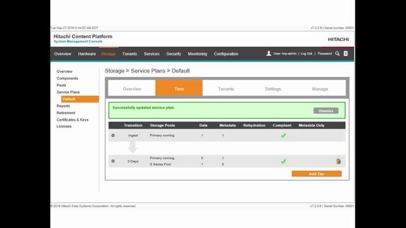
Task: Switch to the service plan Overview tab
Action: pyautogui.click(x=132, y=89)
